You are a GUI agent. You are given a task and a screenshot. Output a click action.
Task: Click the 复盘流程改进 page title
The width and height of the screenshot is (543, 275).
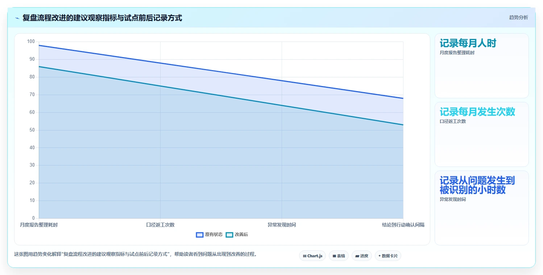click(x=102, y=18)
